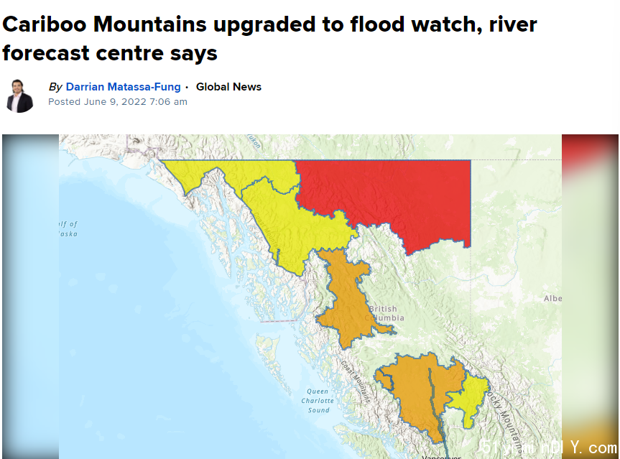This screenshot has height=459, width=620.
Task: Click the Coast Mountains label on map
Action: 356,381
